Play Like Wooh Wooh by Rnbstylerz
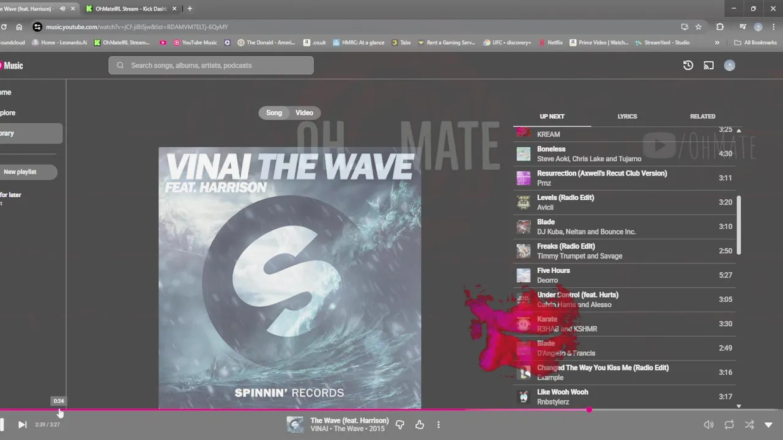Screen dimensions: 783x440 [x=624, y=397]
